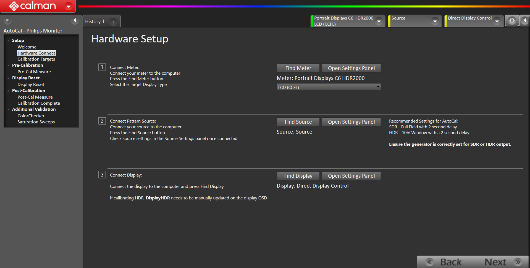The width and height of the screenshot is (530, 268).
Task: Select the Hardware Connect page
Action: (x=36, y=53)
